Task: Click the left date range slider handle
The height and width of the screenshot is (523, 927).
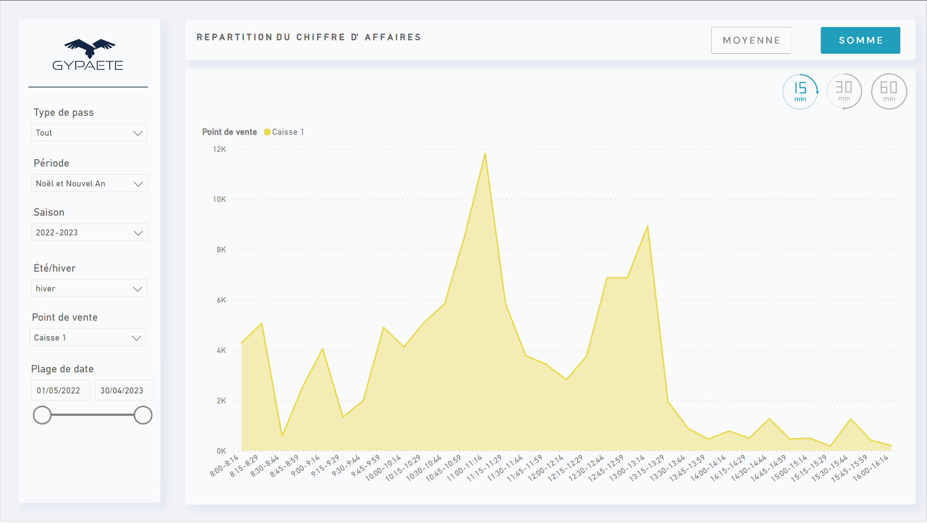Action: pyautogui.click(x=42, y=415)
